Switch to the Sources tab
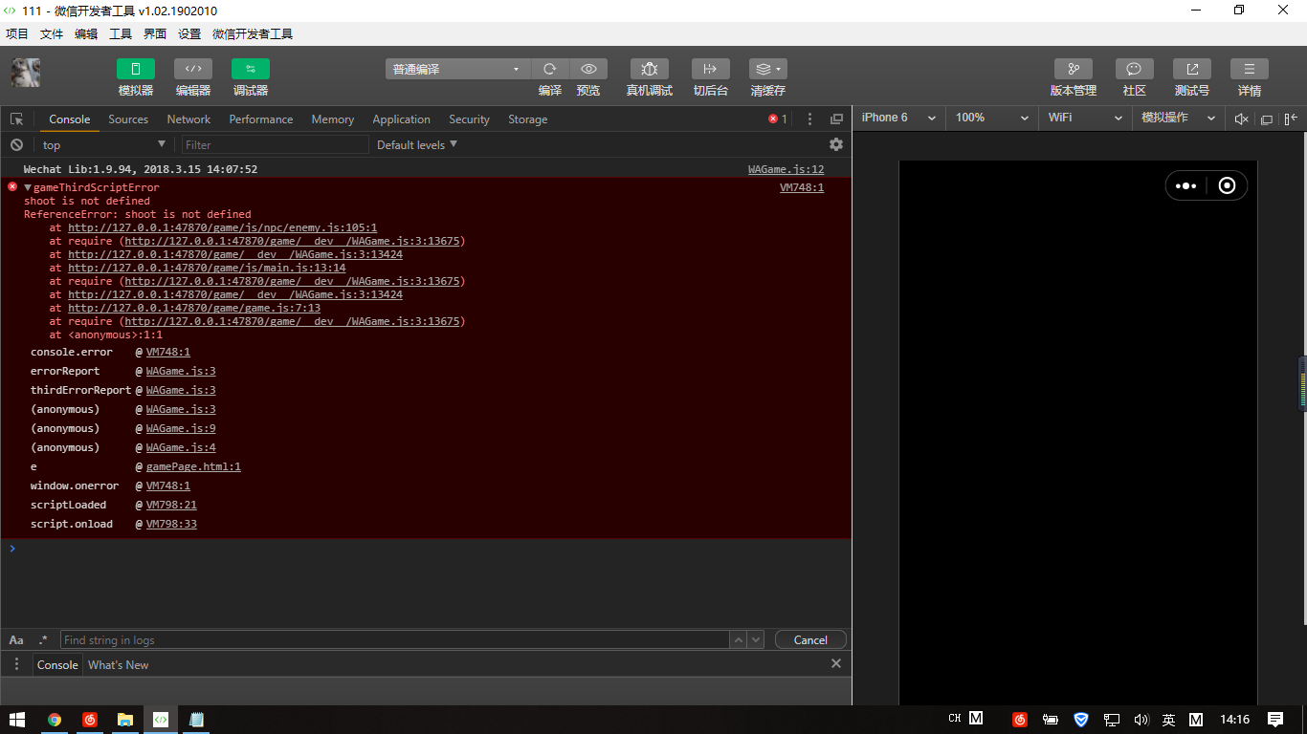The width and height of the screenshot is (1307, 734). click(x=128, y=119)
